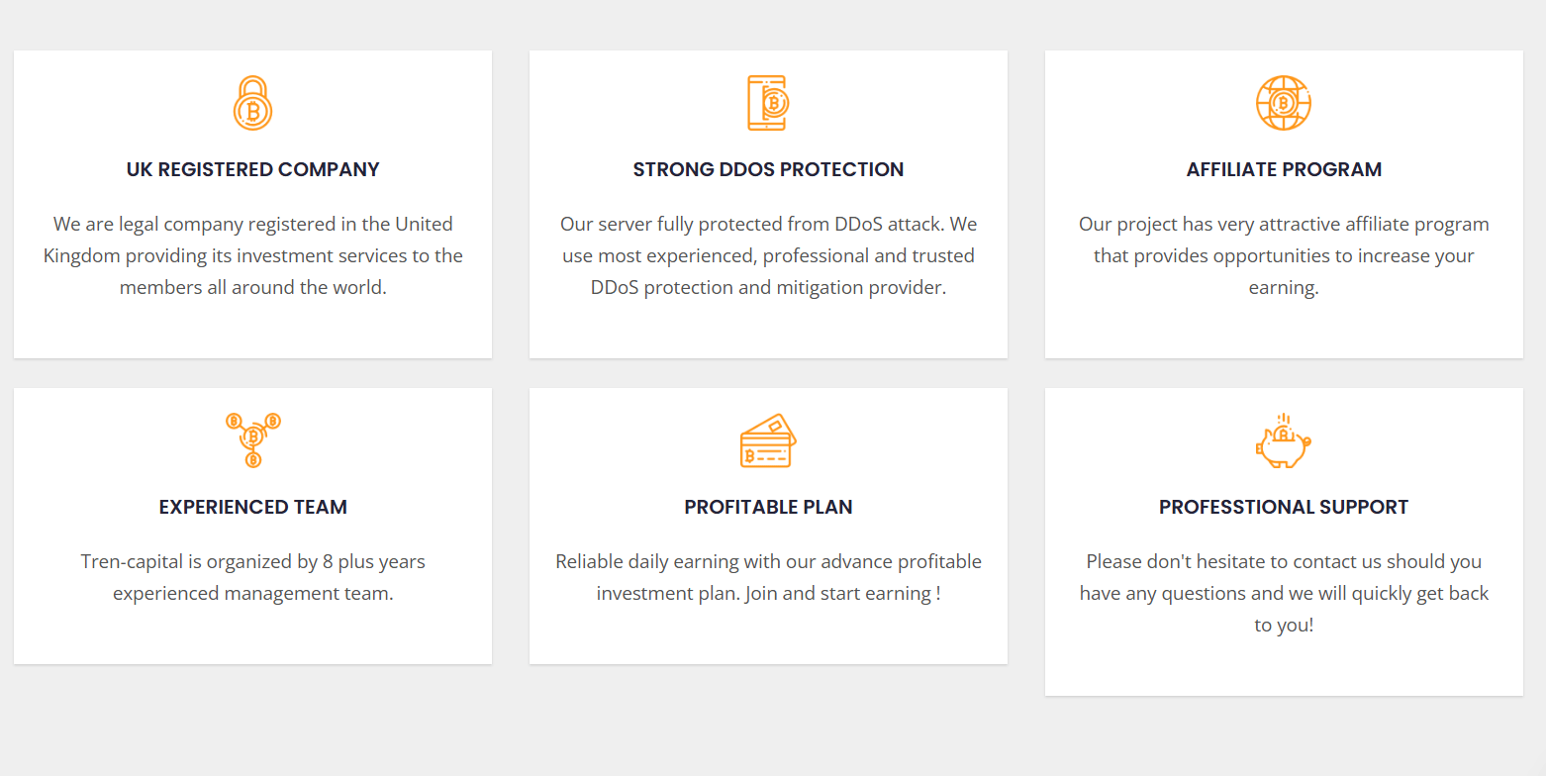Image resolution: width=1546 pixels, height=776 pixels.
Task: Click the United Kingdom registration description text
Action: [x=252, y=255]
